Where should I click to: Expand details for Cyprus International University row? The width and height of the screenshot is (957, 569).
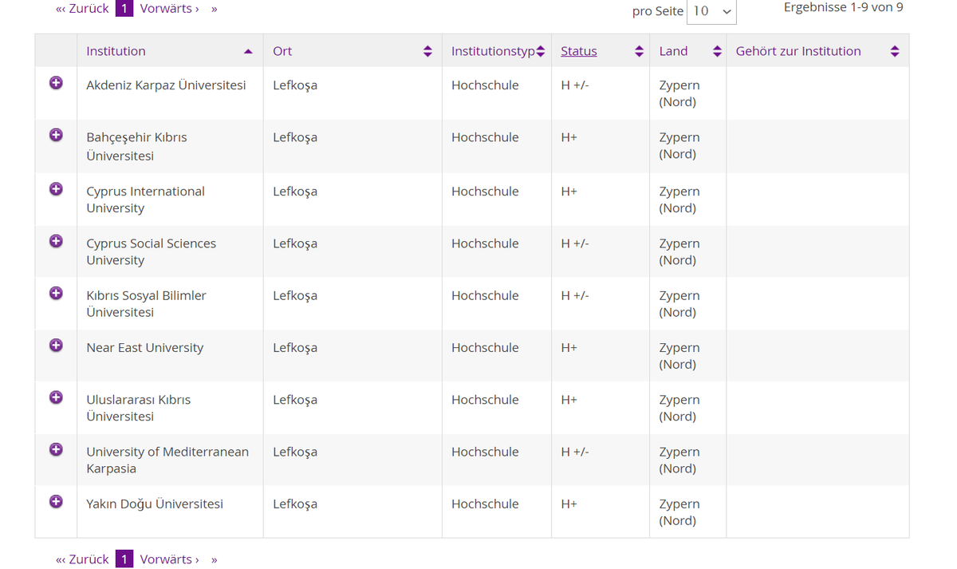(56, 189)
